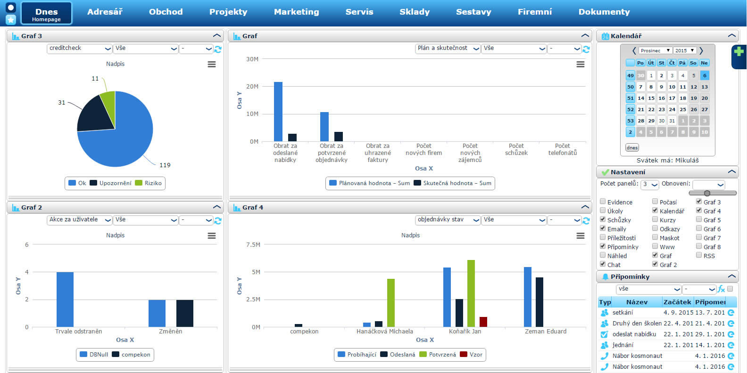
Task: Go to next month in calendar
Action: click(701, 51)
